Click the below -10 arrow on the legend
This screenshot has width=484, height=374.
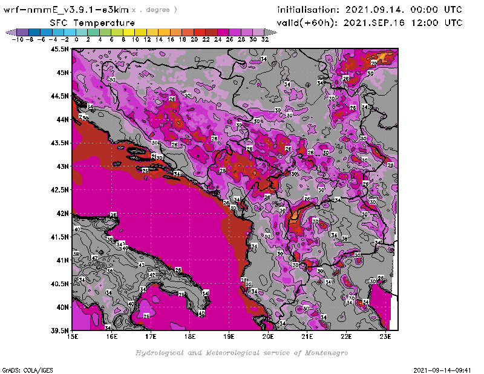[11, 32]
